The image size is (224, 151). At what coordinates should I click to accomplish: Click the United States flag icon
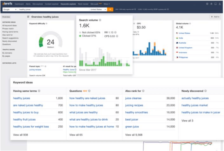pos(177,33)
